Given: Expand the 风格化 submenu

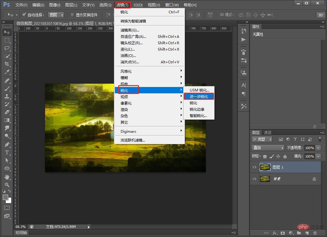Looking at the screenshot, I should point(149,71).
